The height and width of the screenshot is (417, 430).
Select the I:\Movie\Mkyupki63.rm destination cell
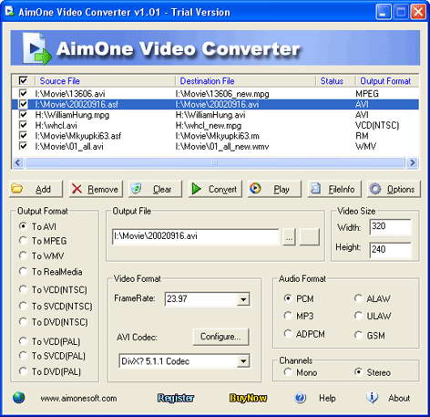[217, 136]
